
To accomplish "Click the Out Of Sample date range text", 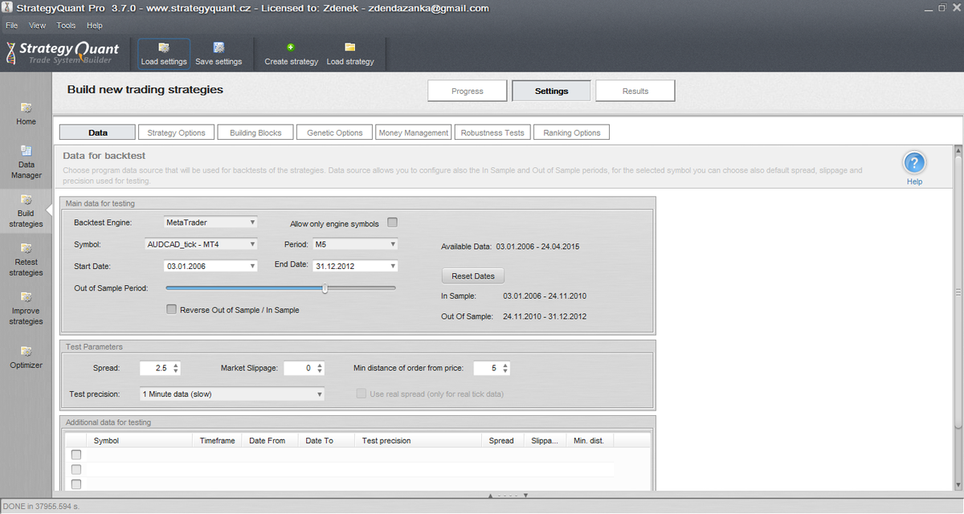I will click(545, 316).
